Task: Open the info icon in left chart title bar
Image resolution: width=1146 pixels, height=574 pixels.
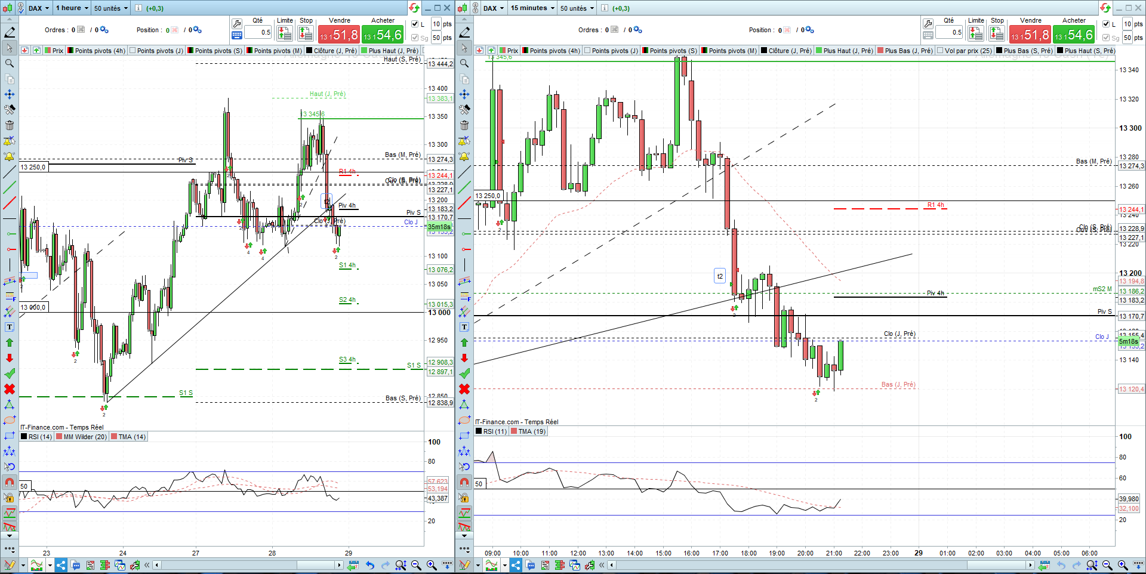Action: click(138, 8)
